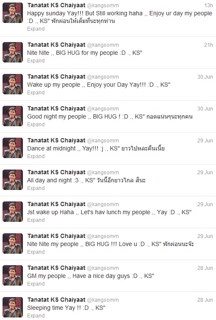The height and width of the screenshot is (320, 216).
Task: Click the avatar beside the "Wake up my people" tweet
Action: pyautogui.click(x=13, y=84)
